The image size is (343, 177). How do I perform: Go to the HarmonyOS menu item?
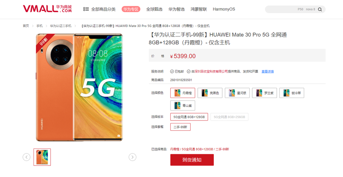224,9
